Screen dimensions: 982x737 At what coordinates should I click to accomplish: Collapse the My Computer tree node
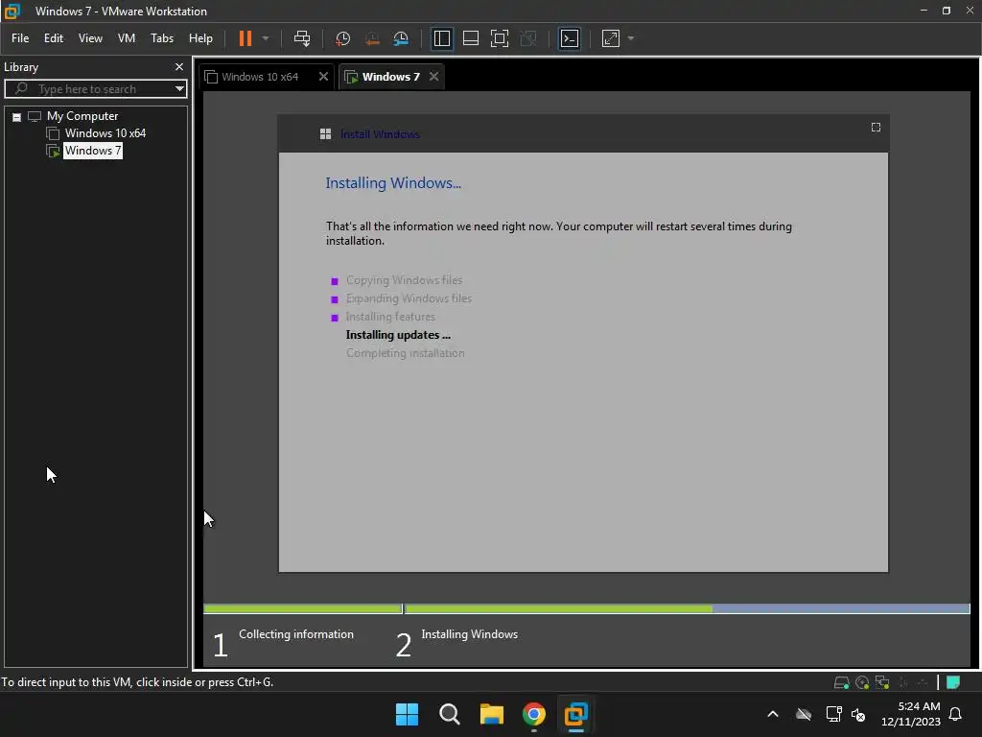pyautogui.click(x=17, y=117)
